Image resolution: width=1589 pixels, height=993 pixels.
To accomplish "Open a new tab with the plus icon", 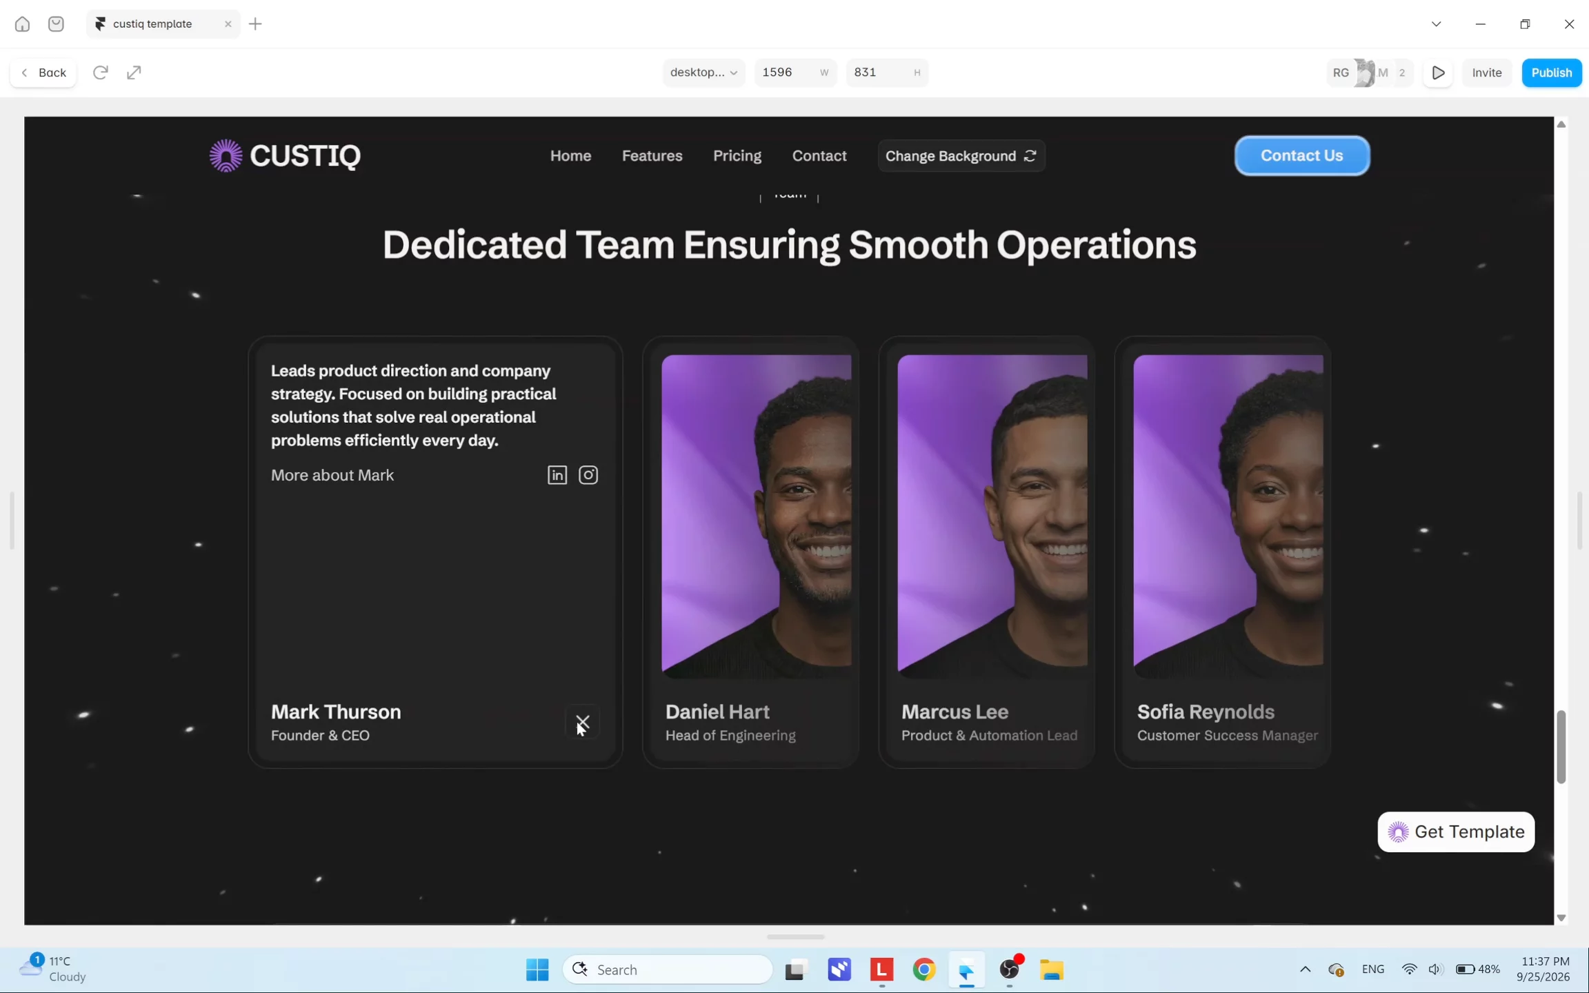I will coord(255,24).
